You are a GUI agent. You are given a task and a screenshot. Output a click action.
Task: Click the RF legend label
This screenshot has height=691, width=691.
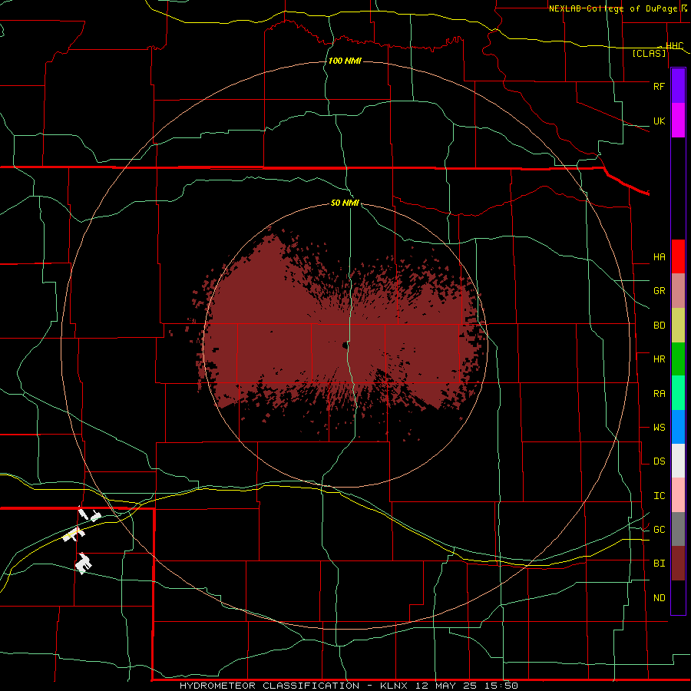pyautogui.click(x=659, y=86)
